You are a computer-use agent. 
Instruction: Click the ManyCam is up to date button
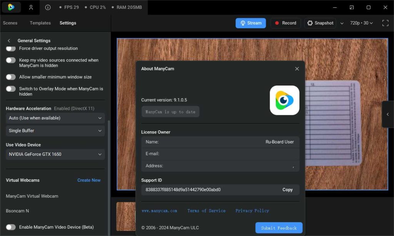(170, 112)
